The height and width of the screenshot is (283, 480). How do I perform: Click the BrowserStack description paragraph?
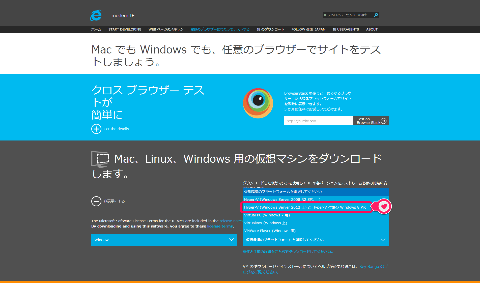(x=318, y=101)
